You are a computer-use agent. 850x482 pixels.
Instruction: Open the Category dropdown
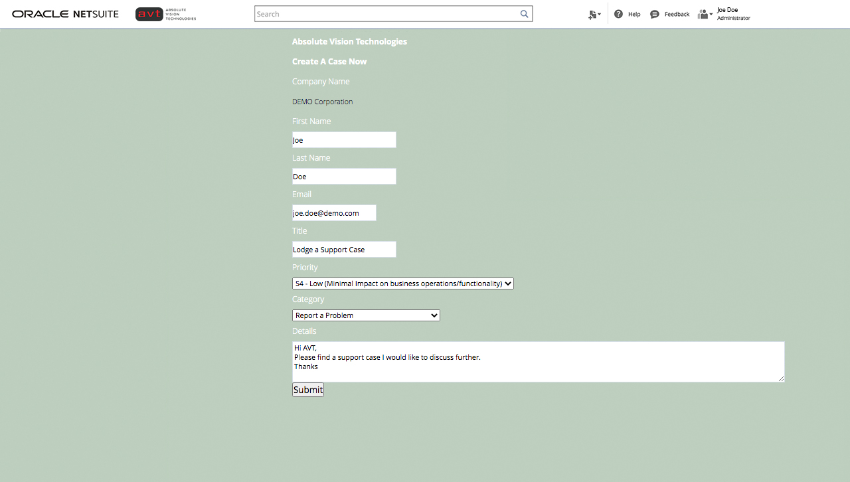366,315
